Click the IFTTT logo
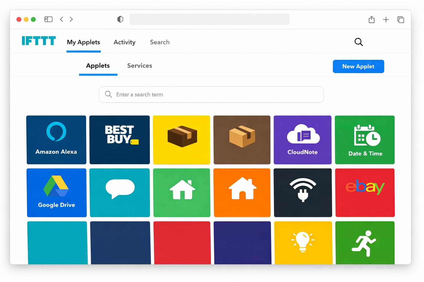Screen dimensions: 424x282 pos(39,41)
